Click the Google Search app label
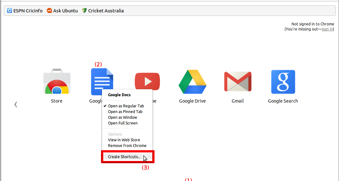The height and width of the screenshot is (181, 339). [x=283, y=101]
